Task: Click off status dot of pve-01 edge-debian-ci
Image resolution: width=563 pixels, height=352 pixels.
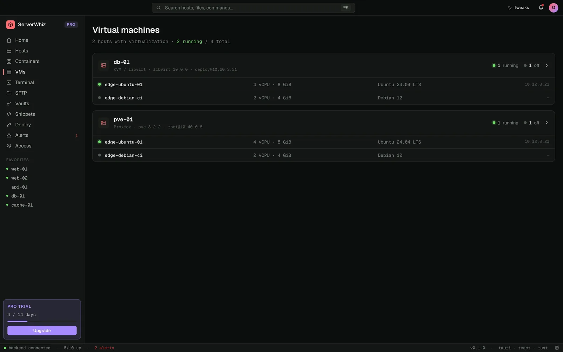Action: 100,155
